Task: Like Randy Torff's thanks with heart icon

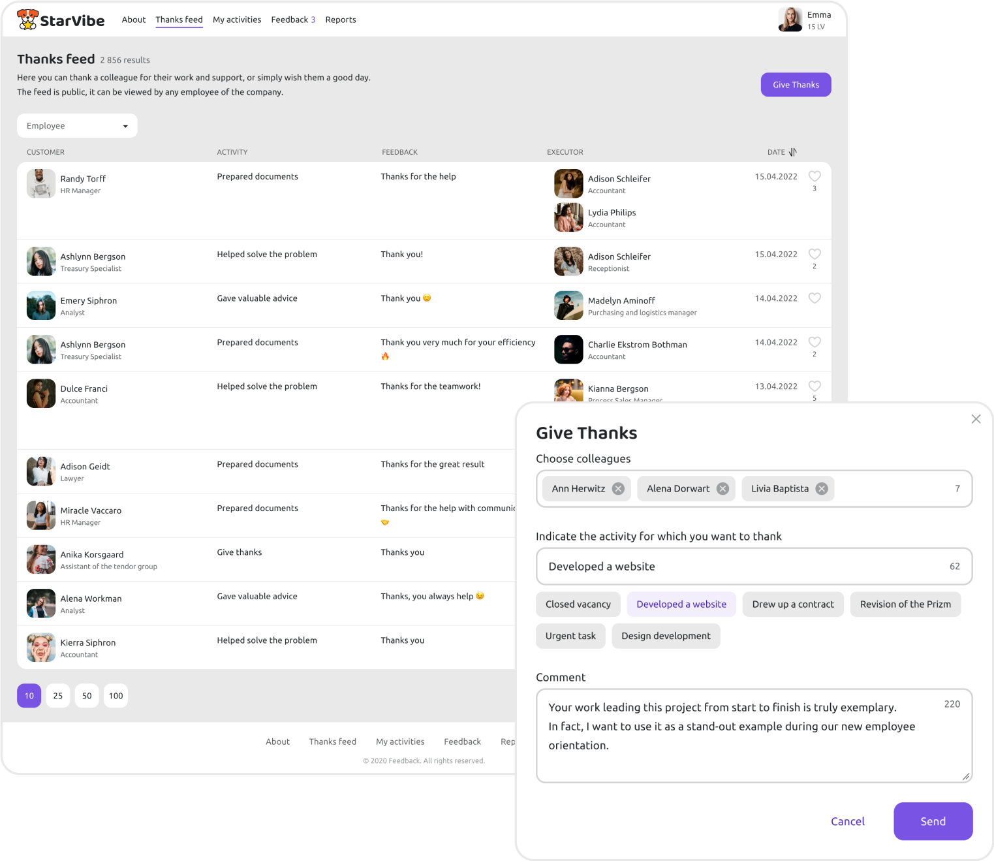Action: coord(814,176)
